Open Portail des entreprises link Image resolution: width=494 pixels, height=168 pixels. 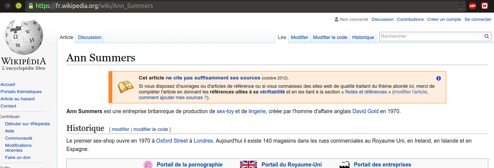[x=382, y=165]
